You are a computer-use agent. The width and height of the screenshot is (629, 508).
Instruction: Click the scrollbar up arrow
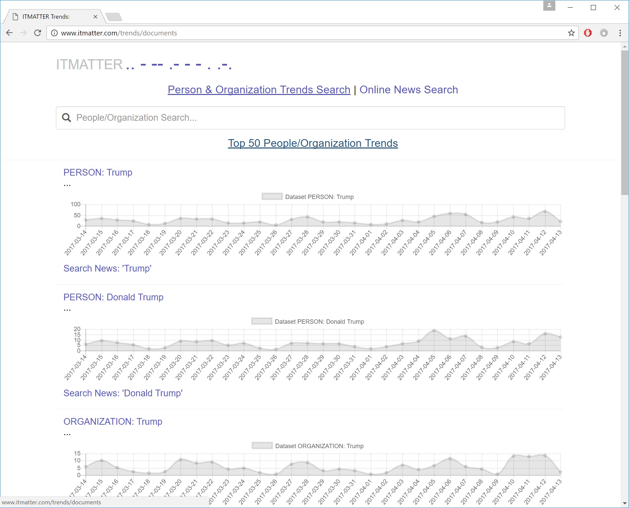tap(625, 46)
